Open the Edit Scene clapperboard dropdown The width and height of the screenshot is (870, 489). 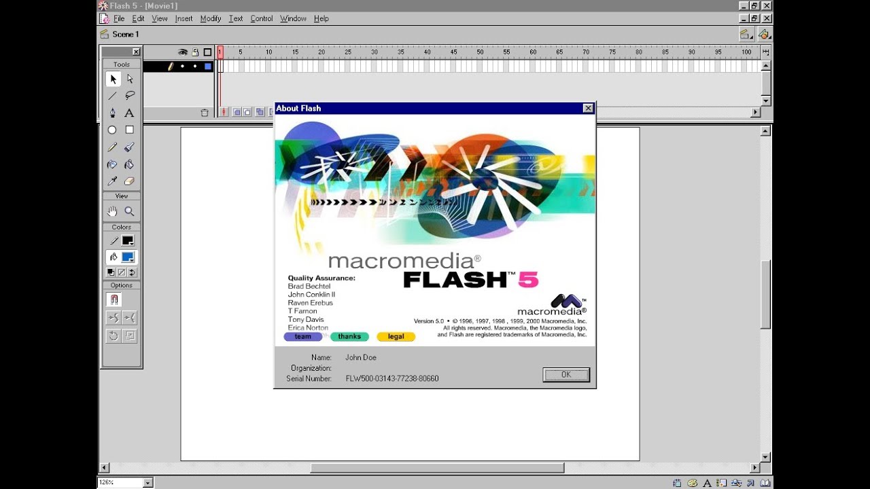(745, 34)
